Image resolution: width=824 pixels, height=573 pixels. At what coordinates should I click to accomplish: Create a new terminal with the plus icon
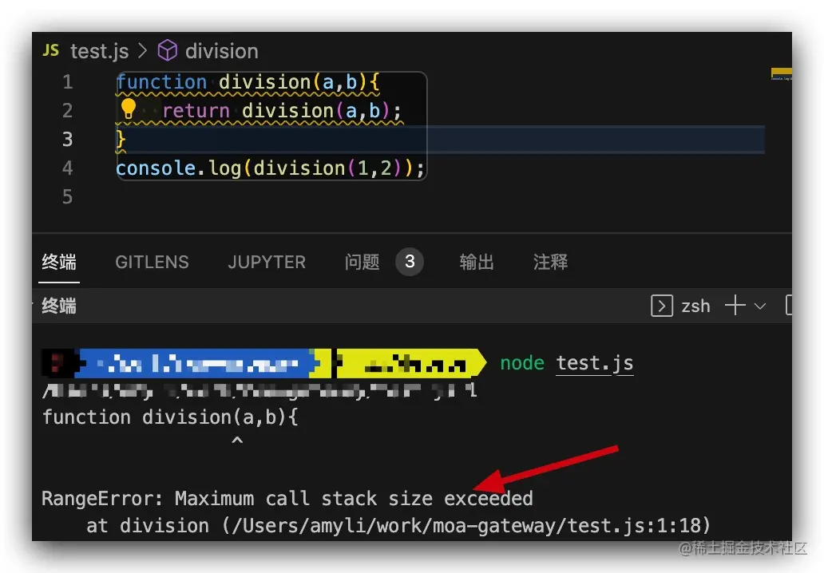click(x=735, y=306)
